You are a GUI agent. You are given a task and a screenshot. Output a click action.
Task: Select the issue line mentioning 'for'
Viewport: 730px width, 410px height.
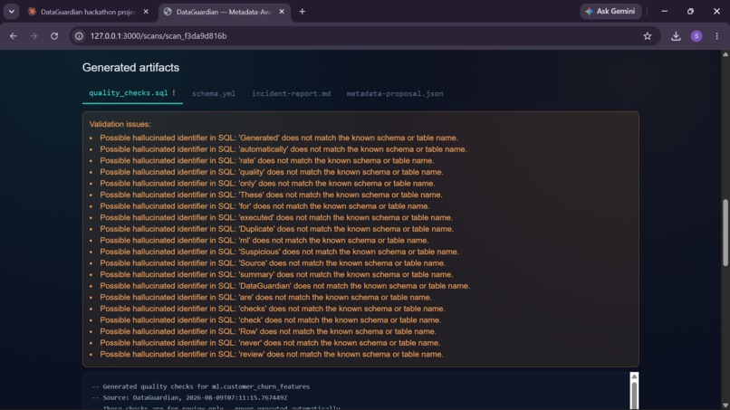(x=264, y=206)
